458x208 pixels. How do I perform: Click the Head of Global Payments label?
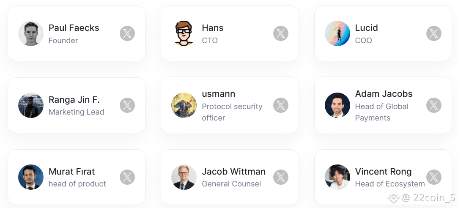point(381,112)
